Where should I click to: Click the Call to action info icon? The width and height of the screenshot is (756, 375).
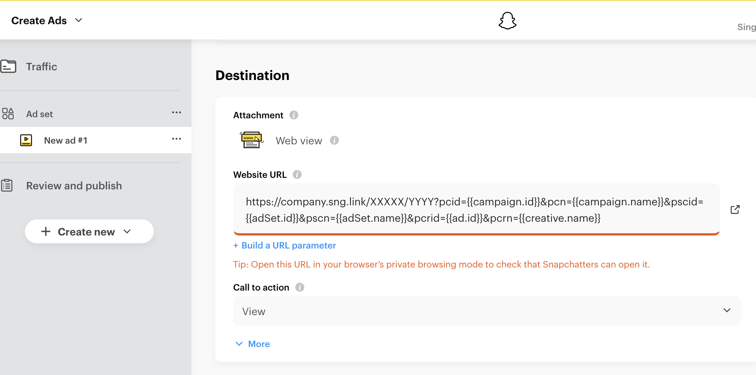pyautogui.click(x=300, y=287)
